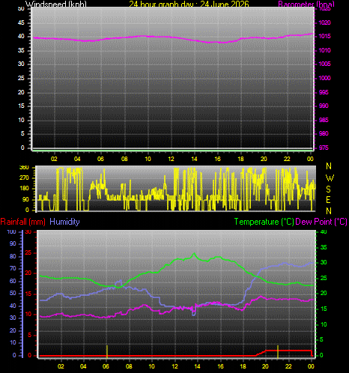Click the 40 value on windspeed axis

tap(21, 36)
